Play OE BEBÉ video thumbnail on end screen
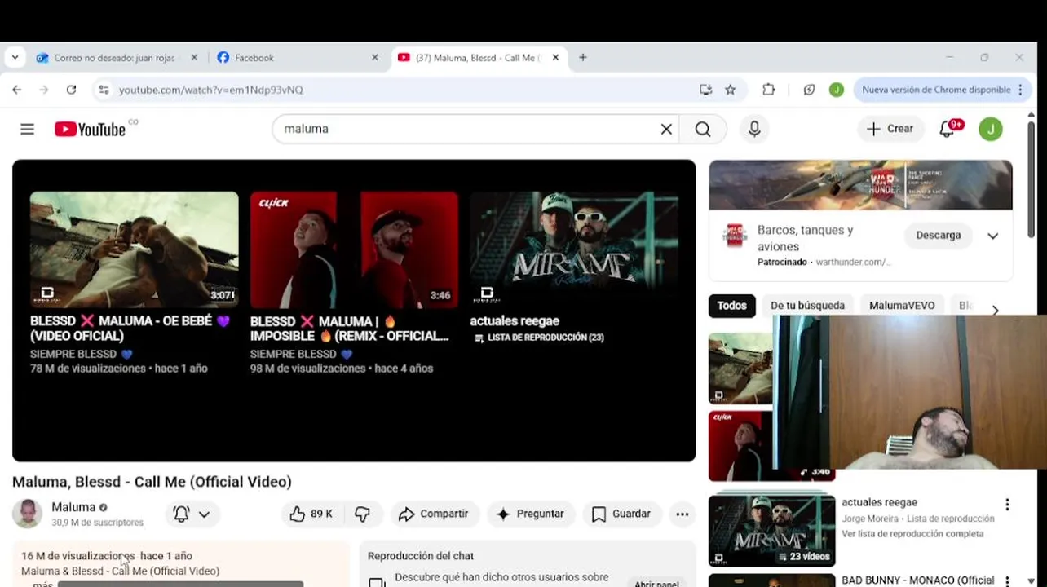This screenshot has height=587, width=1047. (x=135, y=249)
